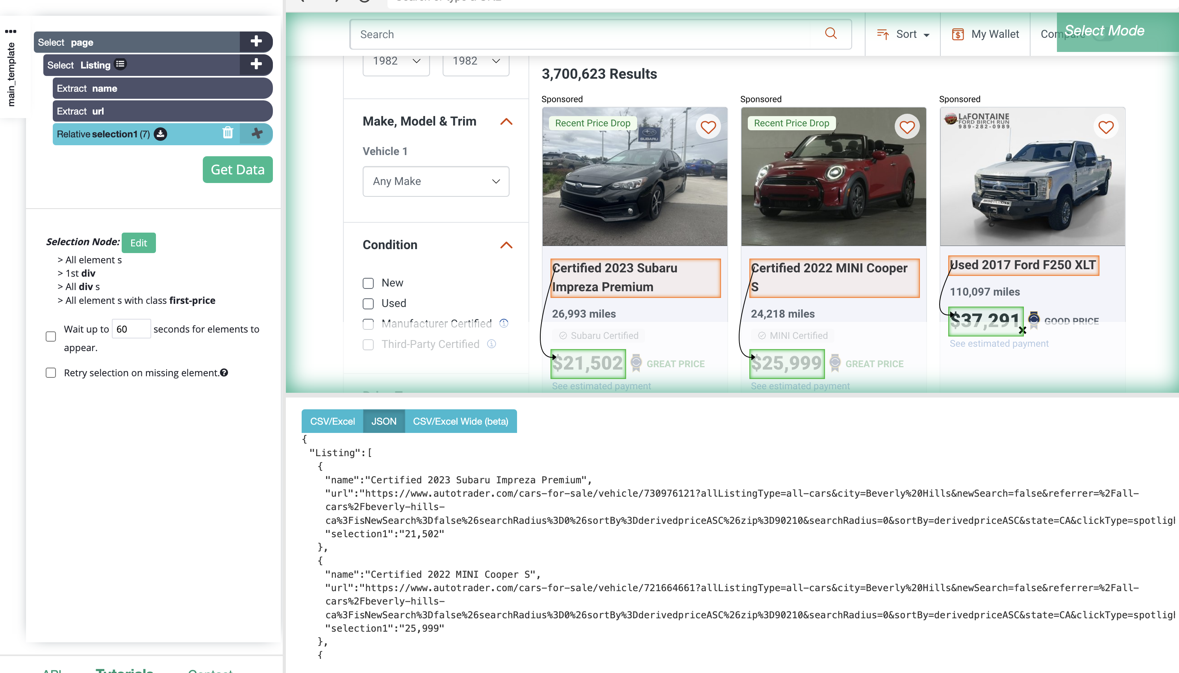The image size is (1179, 673).
Task: Open Used 2017 Ford F250 XLT title
Action: tap(1023, 265)
